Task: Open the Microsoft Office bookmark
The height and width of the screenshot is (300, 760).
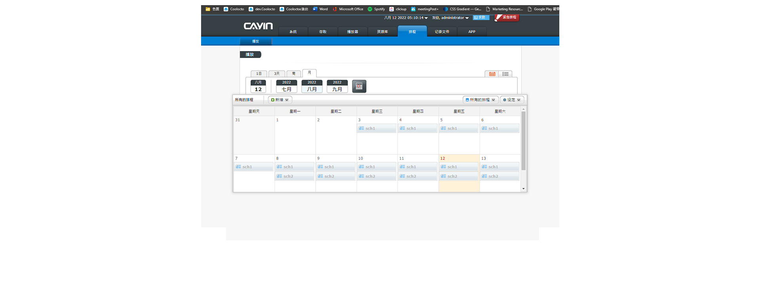Action: tap(348, 9)
